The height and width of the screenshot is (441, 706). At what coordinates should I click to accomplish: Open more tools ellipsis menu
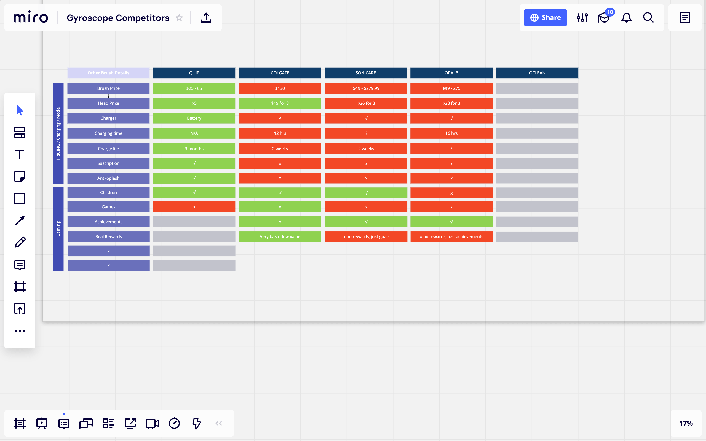pyautogui.click(x=20, y=331)
